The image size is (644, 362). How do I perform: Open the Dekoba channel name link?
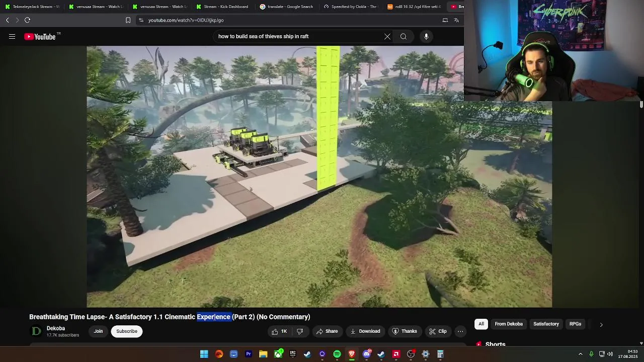coord(56,328)
